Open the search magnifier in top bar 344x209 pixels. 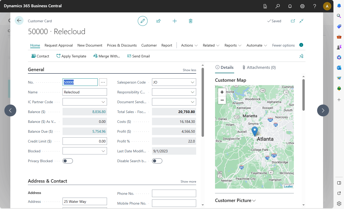click(278, 6)
